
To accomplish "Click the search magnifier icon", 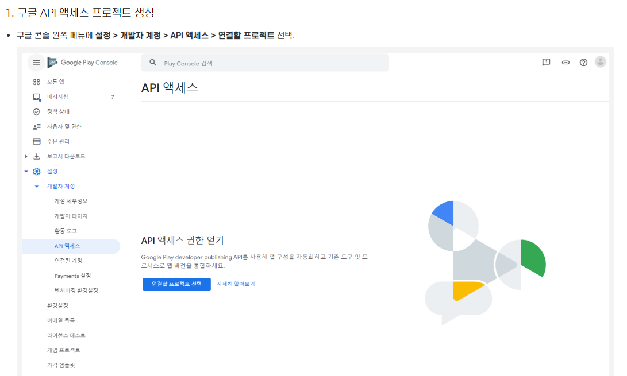I will pyautogui.click(x=153, y=63).
